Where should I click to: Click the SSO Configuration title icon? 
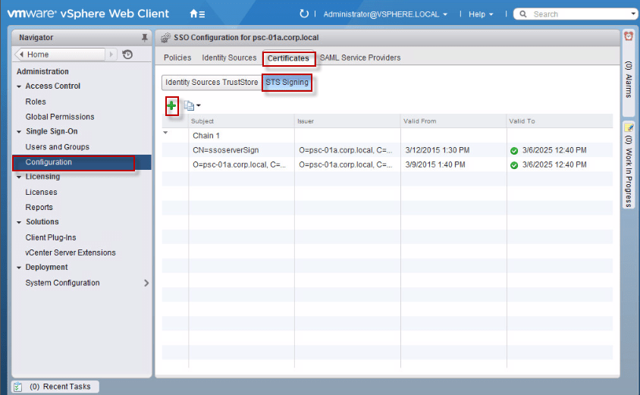tap(165, 38)
